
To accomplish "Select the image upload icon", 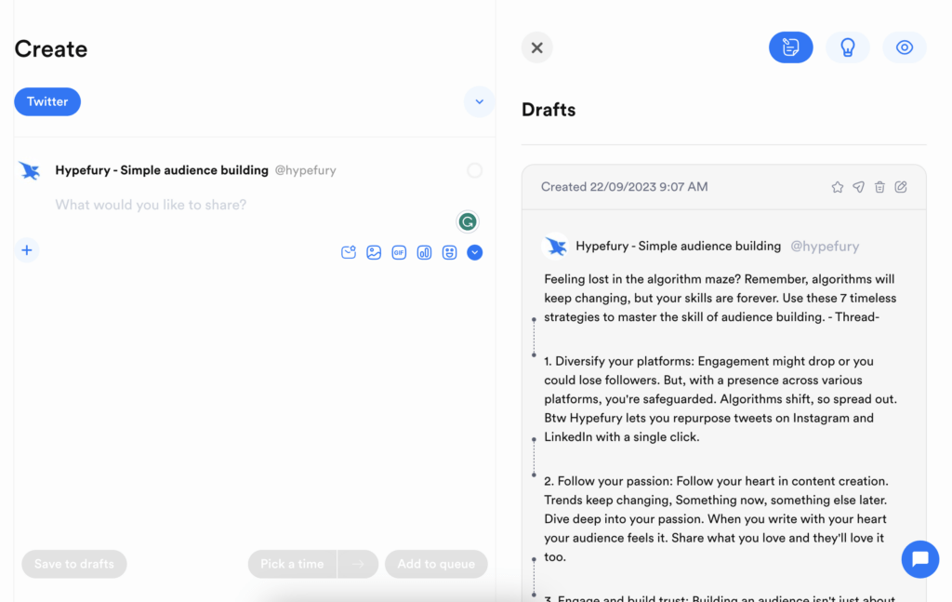I will pos(374,252).
